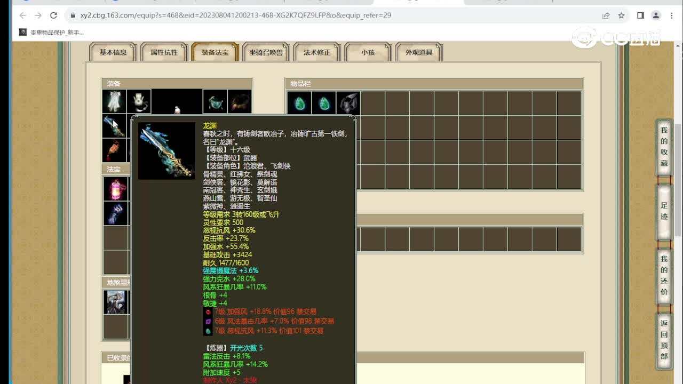Click the 物品栏 panel header
This screenshot has height=384, width=683.
pyautogui.click(x=434, y=84)
